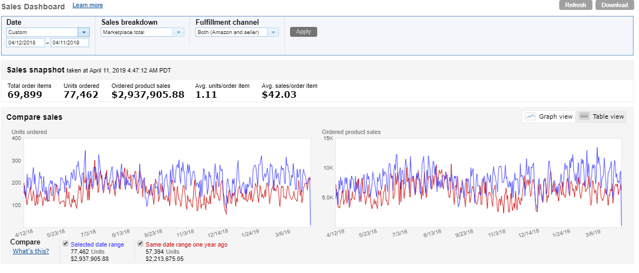Click the Sales snapshot timestamp text
The width and height of the screenshot is (639, 273).
[x=118, y=70]
